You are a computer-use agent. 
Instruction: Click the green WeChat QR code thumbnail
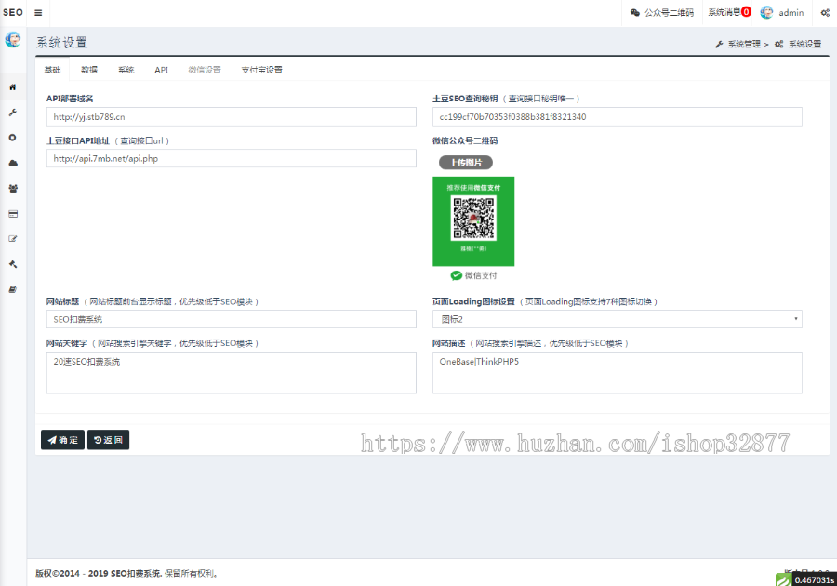click(x=473, y=221)
